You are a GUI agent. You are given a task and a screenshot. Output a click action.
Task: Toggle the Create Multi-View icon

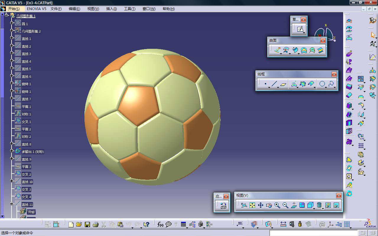pos(302,205)
